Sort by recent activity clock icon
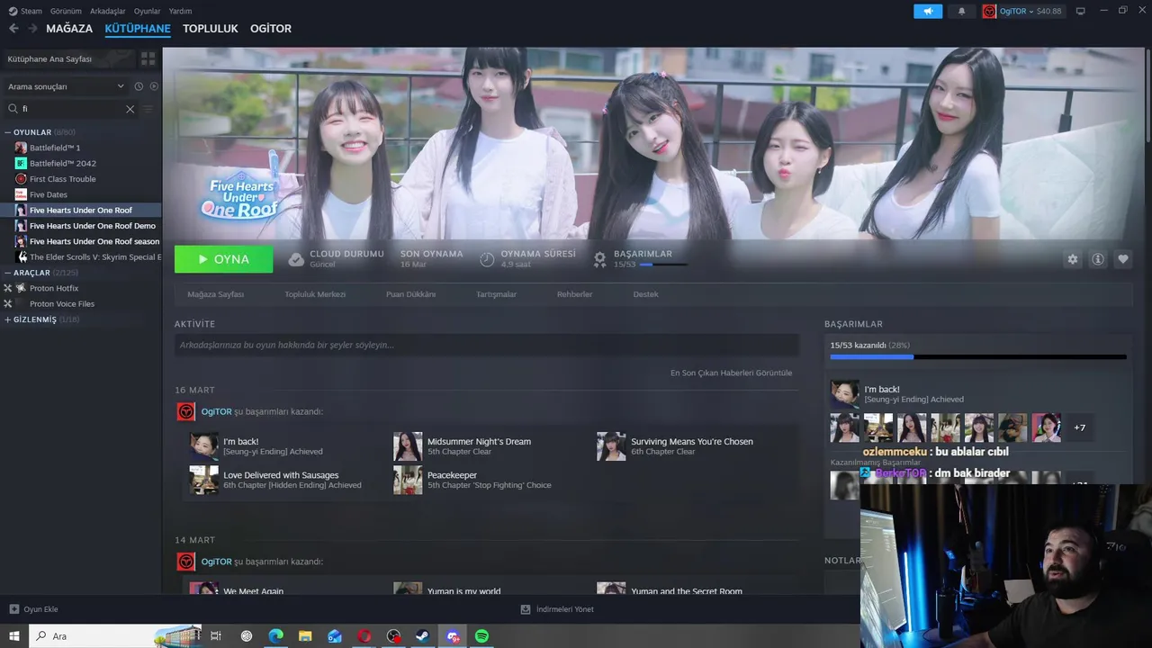Viewport: 1152px width, 648px height. 139,86
